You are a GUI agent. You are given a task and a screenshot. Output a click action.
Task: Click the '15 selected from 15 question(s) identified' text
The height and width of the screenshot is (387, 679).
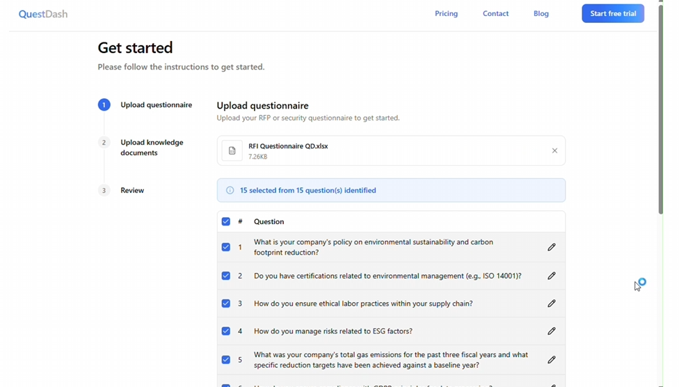coord(308,190)
